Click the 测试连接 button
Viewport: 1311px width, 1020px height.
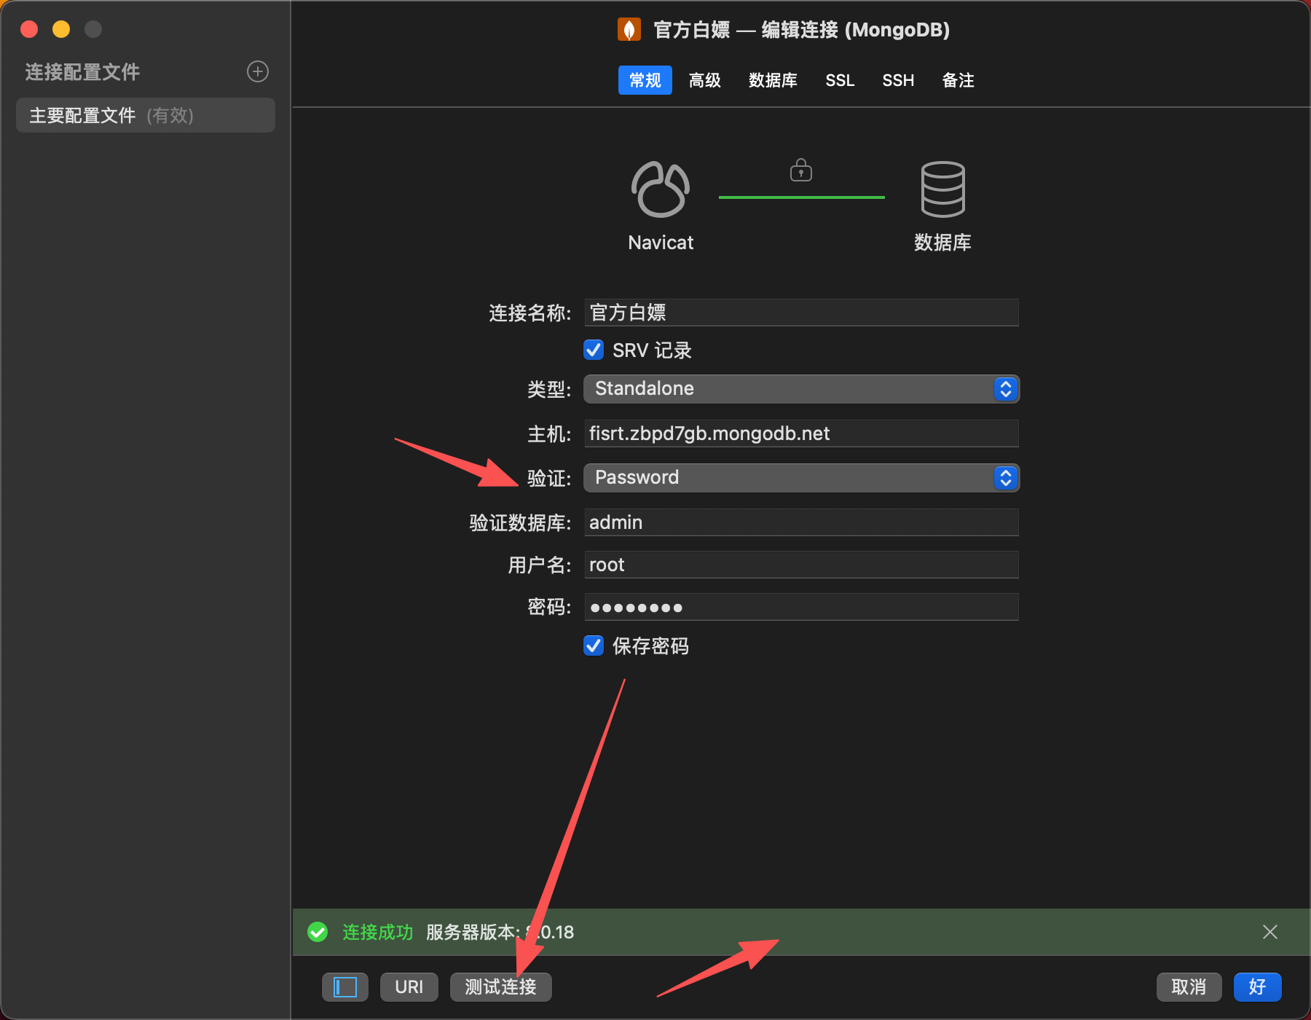click(501, 987)
